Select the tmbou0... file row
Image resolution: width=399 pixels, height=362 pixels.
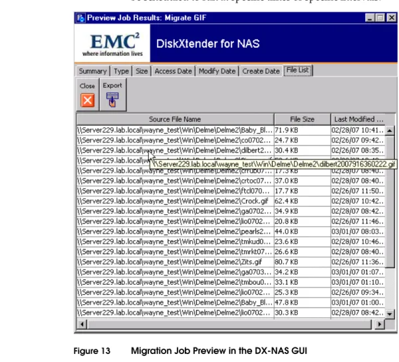(231, 282)
